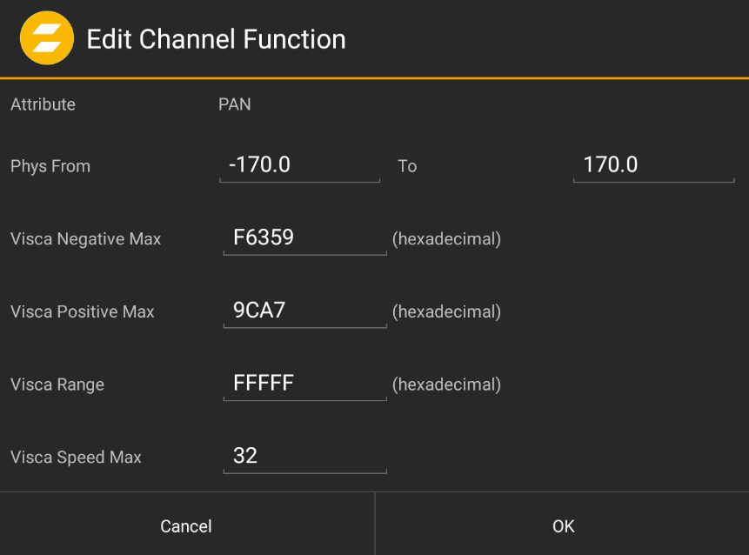The width and height of the screenshot is (749, 555).
Task: Select the Visca Speed Max field
Action: click(x=304, y=456)
